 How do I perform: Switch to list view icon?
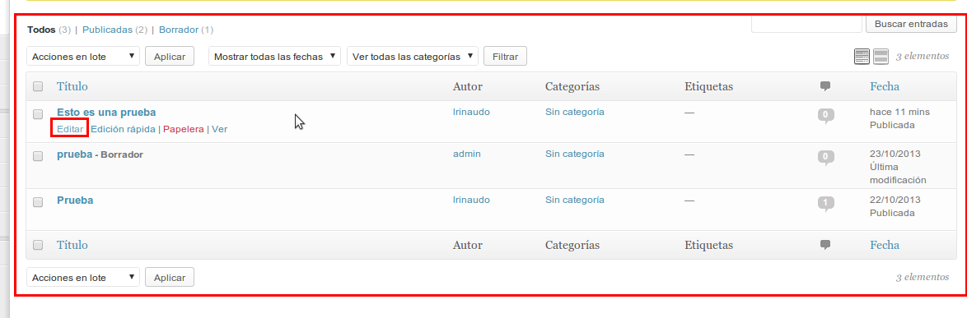[862, 57]
